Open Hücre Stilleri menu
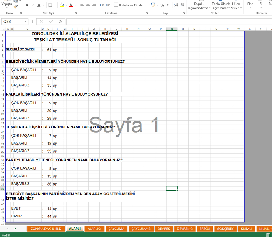The image size is (272, 237). click(x=236, y=6)
